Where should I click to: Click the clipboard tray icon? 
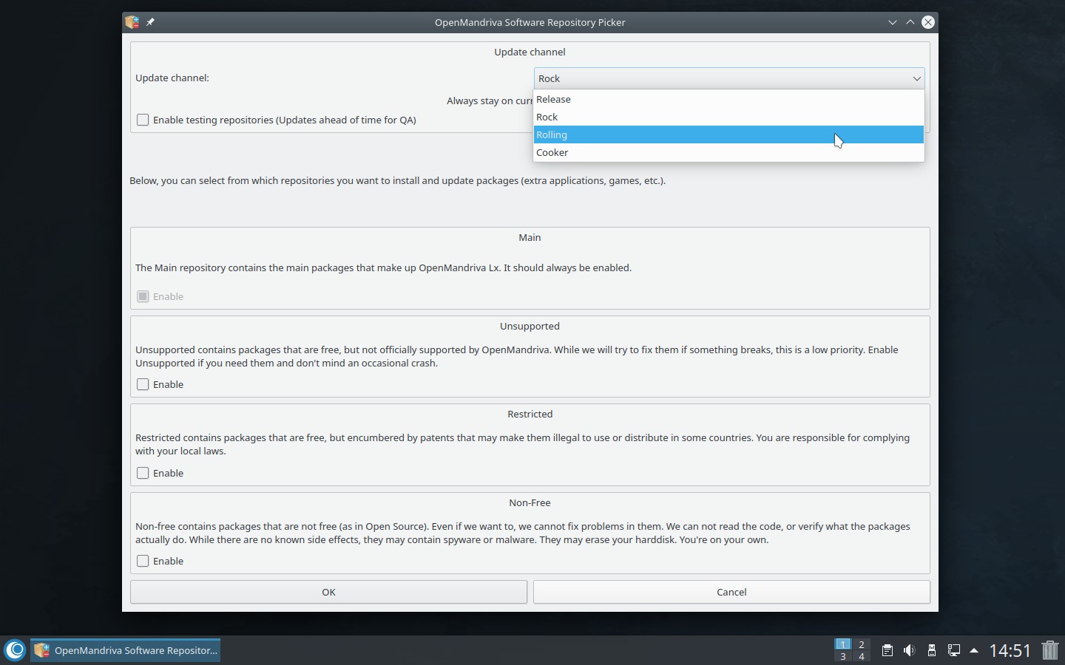click(887, 650)
